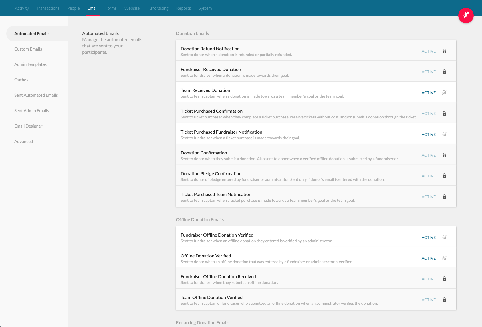Open the Website top menu

tap(132, 8)
